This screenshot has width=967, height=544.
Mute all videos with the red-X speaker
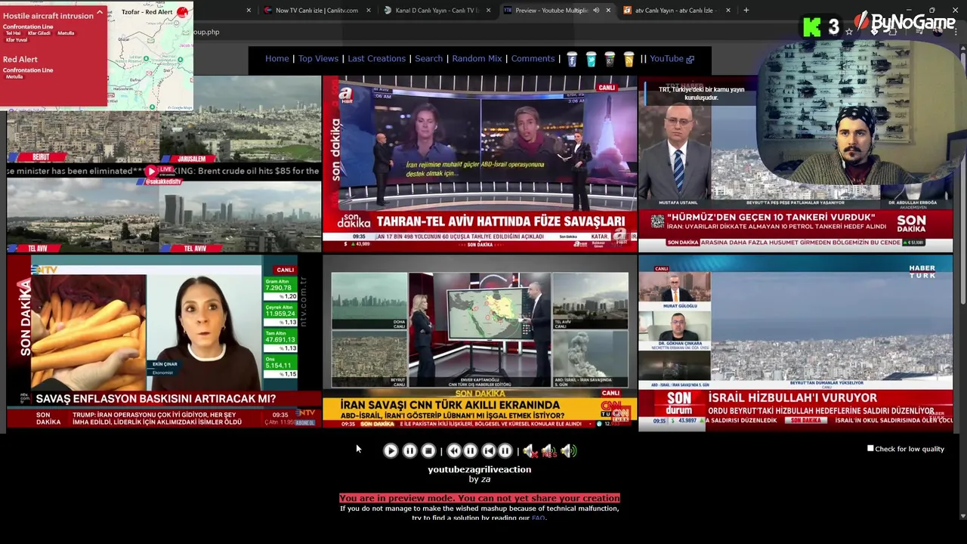(x=530, y=451)
